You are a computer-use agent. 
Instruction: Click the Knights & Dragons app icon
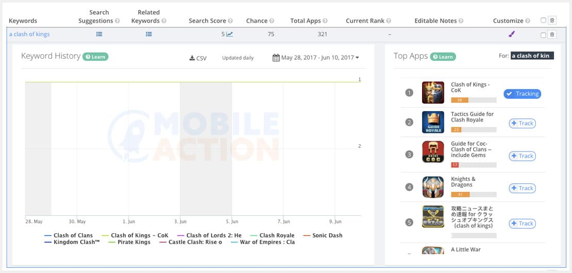(x=433, y=187)
